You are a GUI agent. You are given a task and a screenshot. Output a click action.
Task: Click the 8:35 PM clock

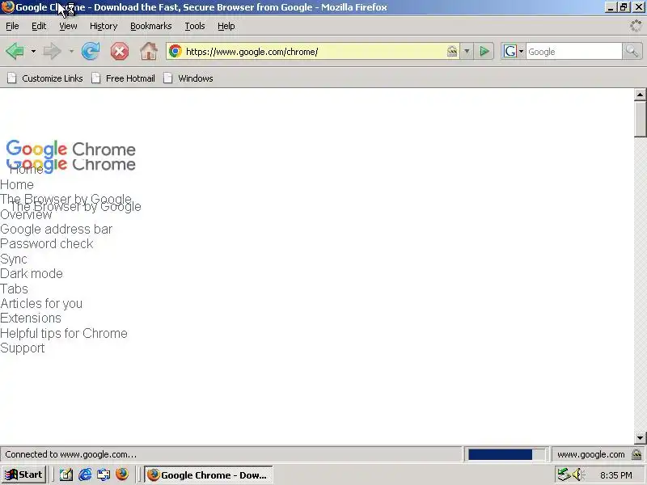(616, 475)
